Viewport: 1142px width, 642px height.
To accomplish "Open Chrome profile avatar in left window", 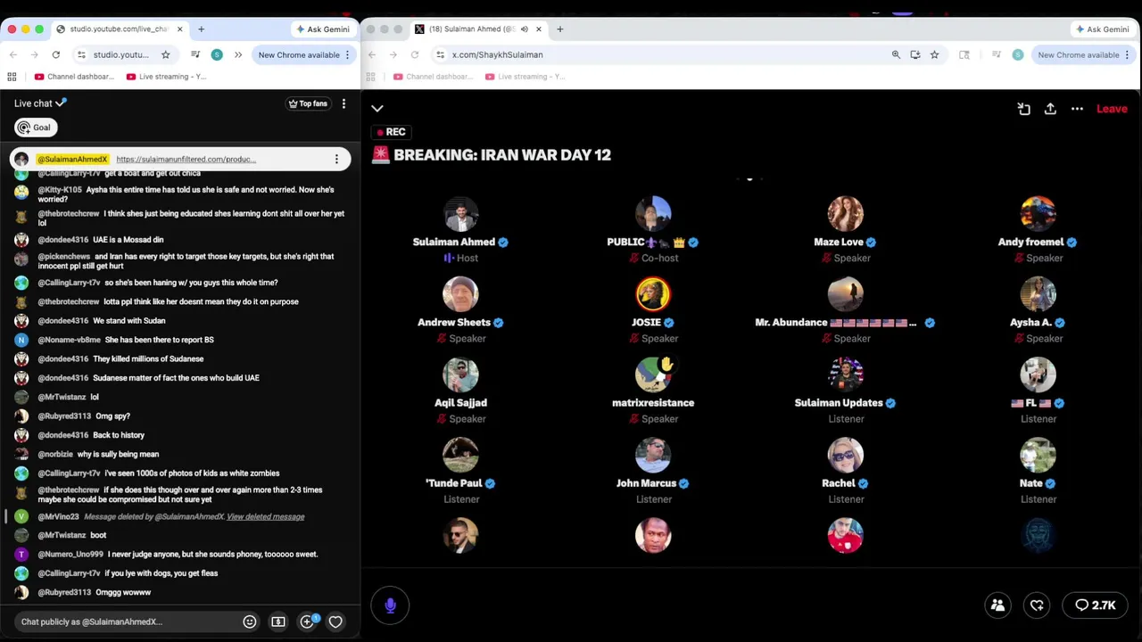I will [x=217, y=54].
